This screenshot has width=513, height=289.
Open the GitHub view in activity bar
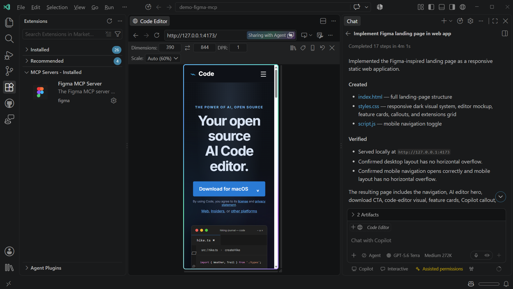[x=9, y=103]
